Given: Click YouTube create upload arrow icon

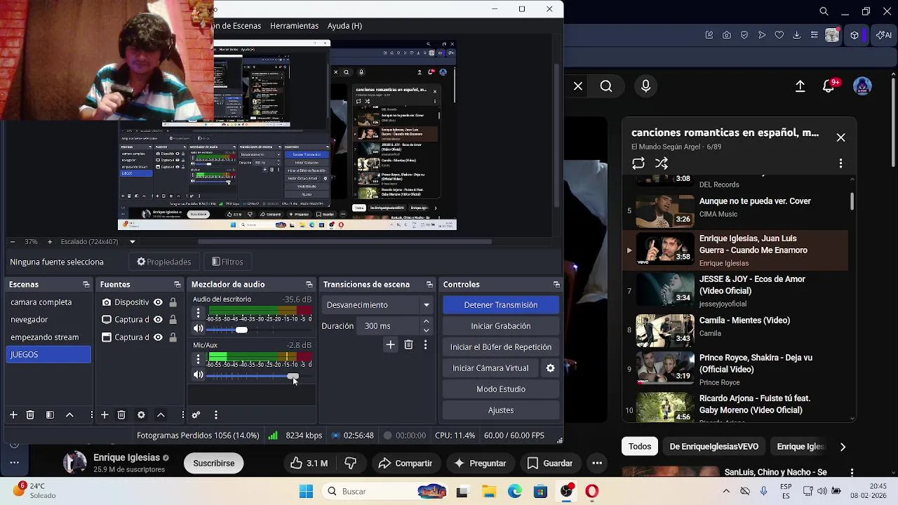Looking at the screenshot, I should click(x=800, y=86).
